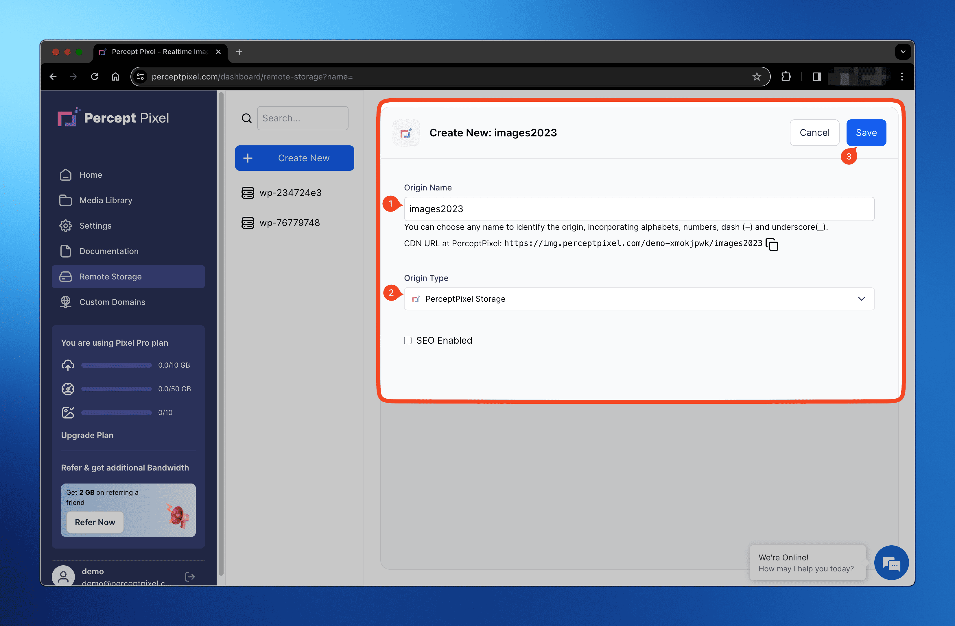
Task: Close the Percept Pixel browser tab
Action: pyautogui.click(x=218, y=52)
